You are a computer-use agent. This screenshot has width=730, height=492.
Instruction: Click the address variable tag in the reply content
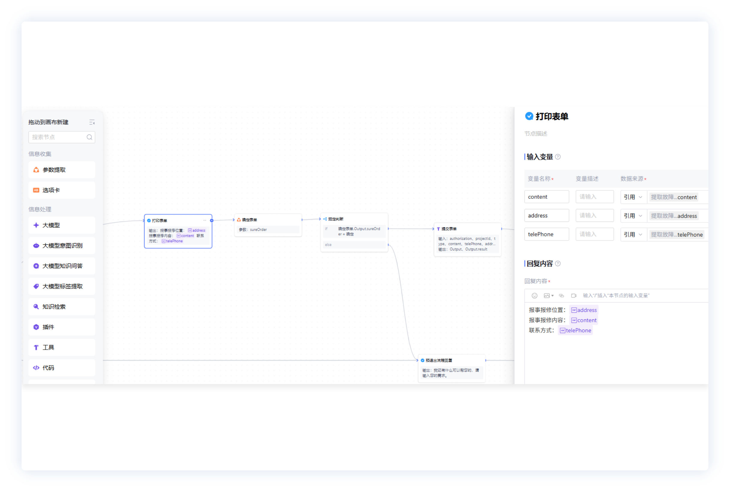click(583, 310)
